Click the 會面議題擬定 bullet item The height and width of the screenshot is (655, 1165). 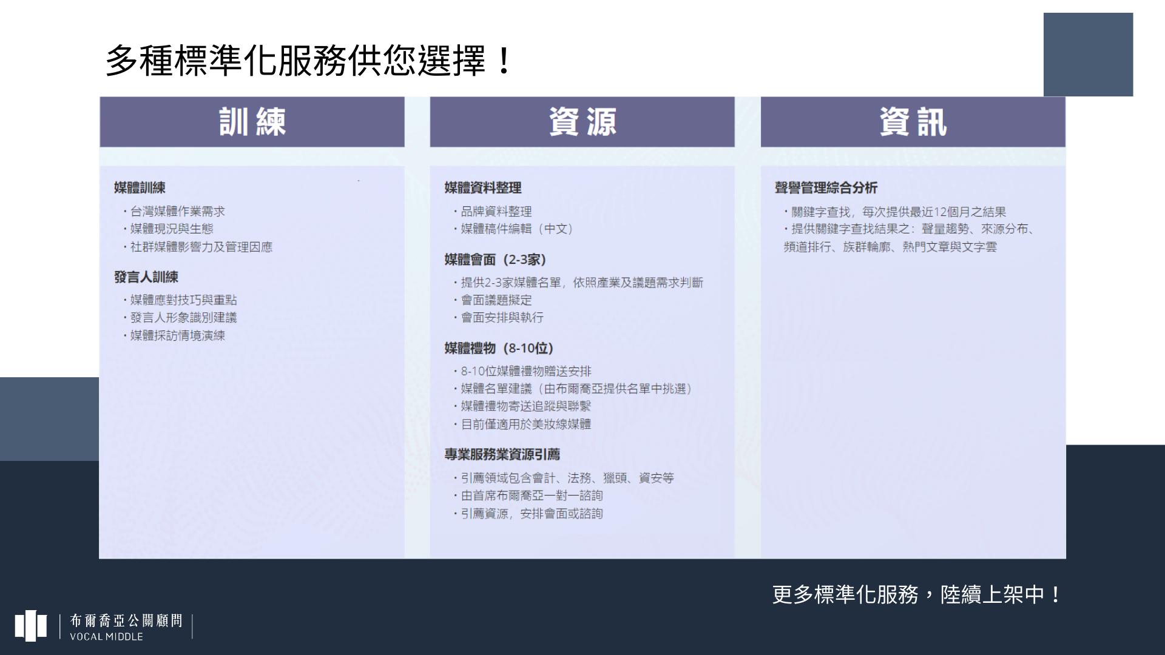pyautogui.click(x=496, y=300)
